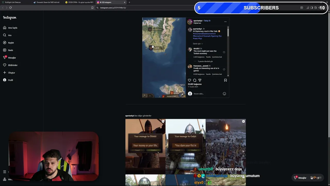
Task: Open 'Your message to Ethild' post thumbnail
Action: (145, 146)
